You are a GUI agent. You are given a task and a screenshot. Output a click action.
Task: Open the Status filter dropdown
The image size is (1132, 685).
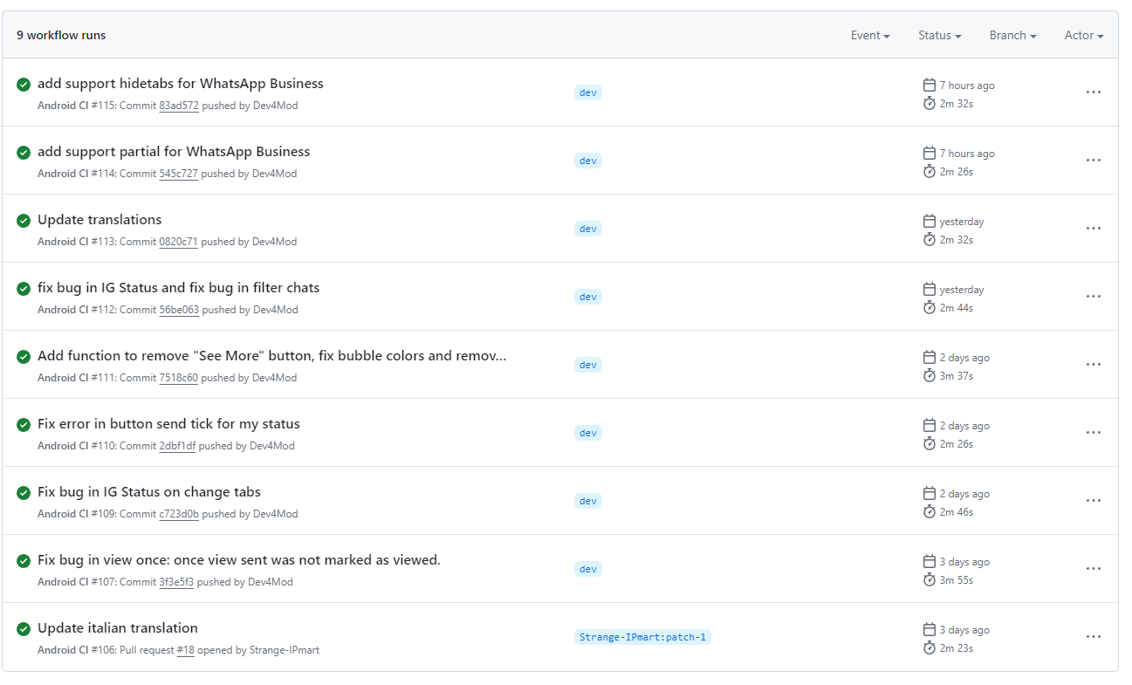tap(939, 36)
